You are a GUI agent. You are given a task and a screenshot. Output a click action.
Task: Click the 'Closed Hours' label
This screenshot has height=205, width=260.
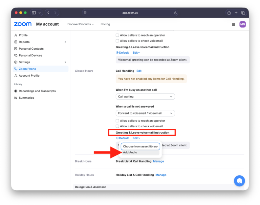(84, 71)
